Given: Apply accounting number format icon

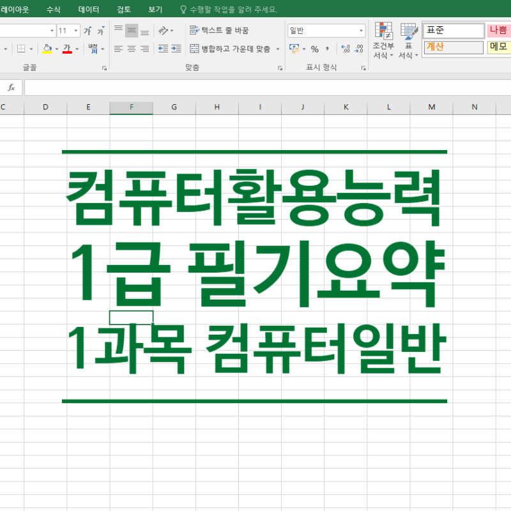Looking at the screenshot, I should coord(294,49).
